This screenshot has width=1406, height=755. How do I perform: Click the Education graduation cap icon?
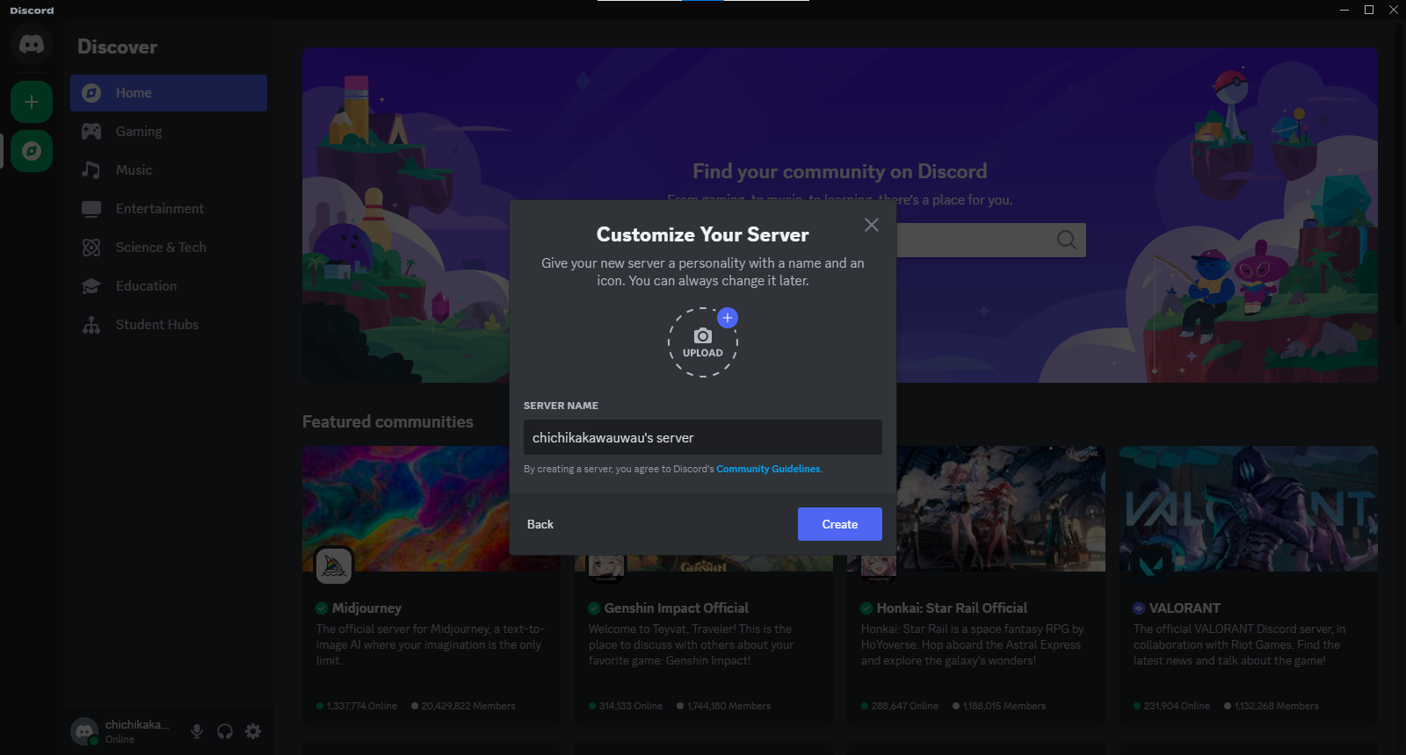pyautogui.click(x=91, y=286)
